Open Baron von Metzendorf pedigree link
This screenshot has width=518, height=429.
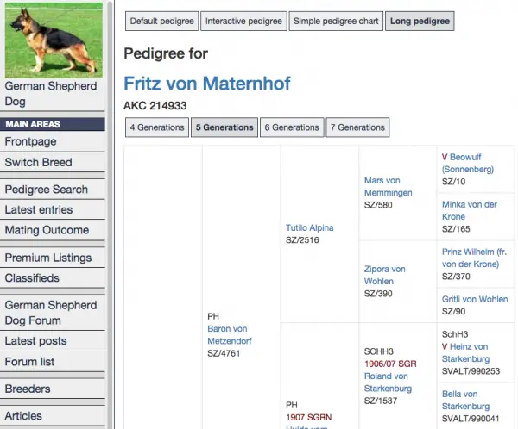tap(230, 335)
